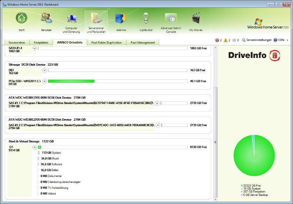Select '0 MB Videos' entry
The image size is (293, 204).
click(47, 194)
